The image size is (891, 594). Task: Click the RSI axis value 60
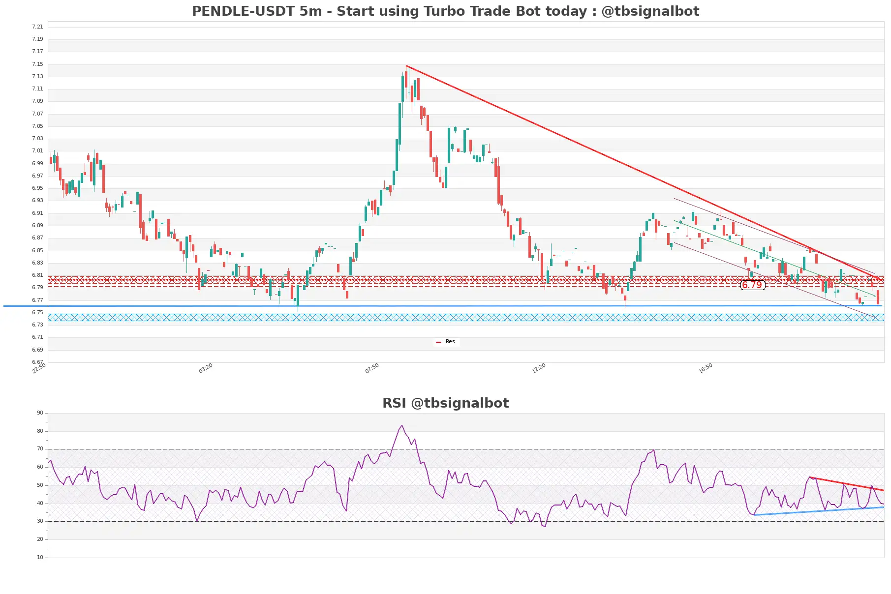point(40,467)
